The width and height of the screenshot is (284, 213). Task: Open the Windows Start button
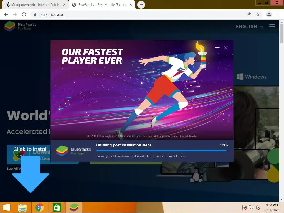coord(7,207)
